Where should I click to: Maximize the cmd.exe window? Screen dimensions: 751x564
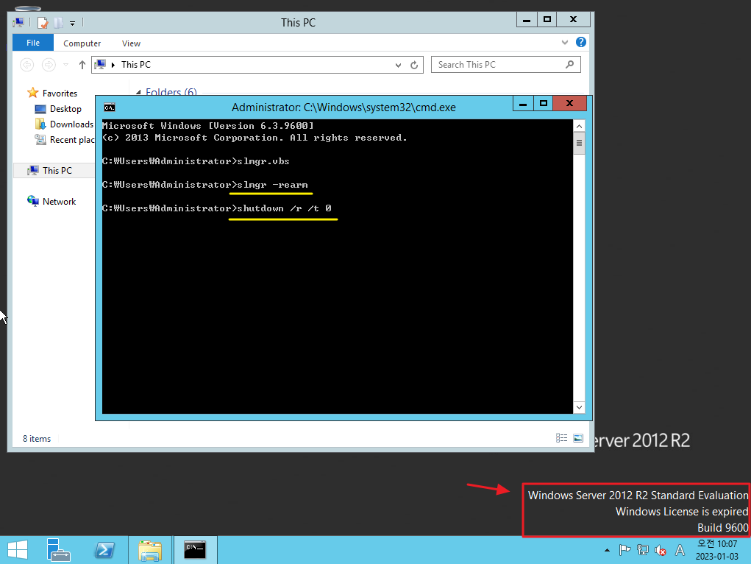click(543, 103)
